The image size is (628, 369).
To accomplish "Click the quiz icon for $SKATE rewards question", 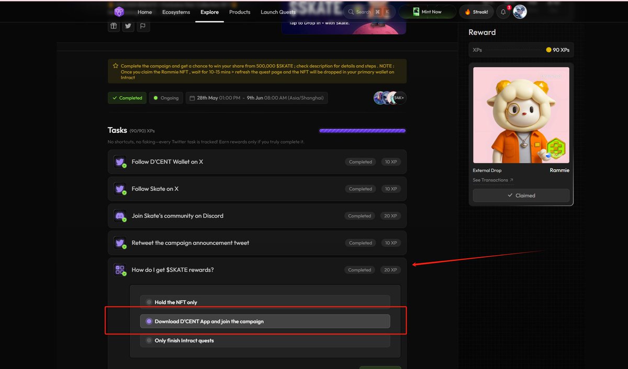I will (120, 270).
